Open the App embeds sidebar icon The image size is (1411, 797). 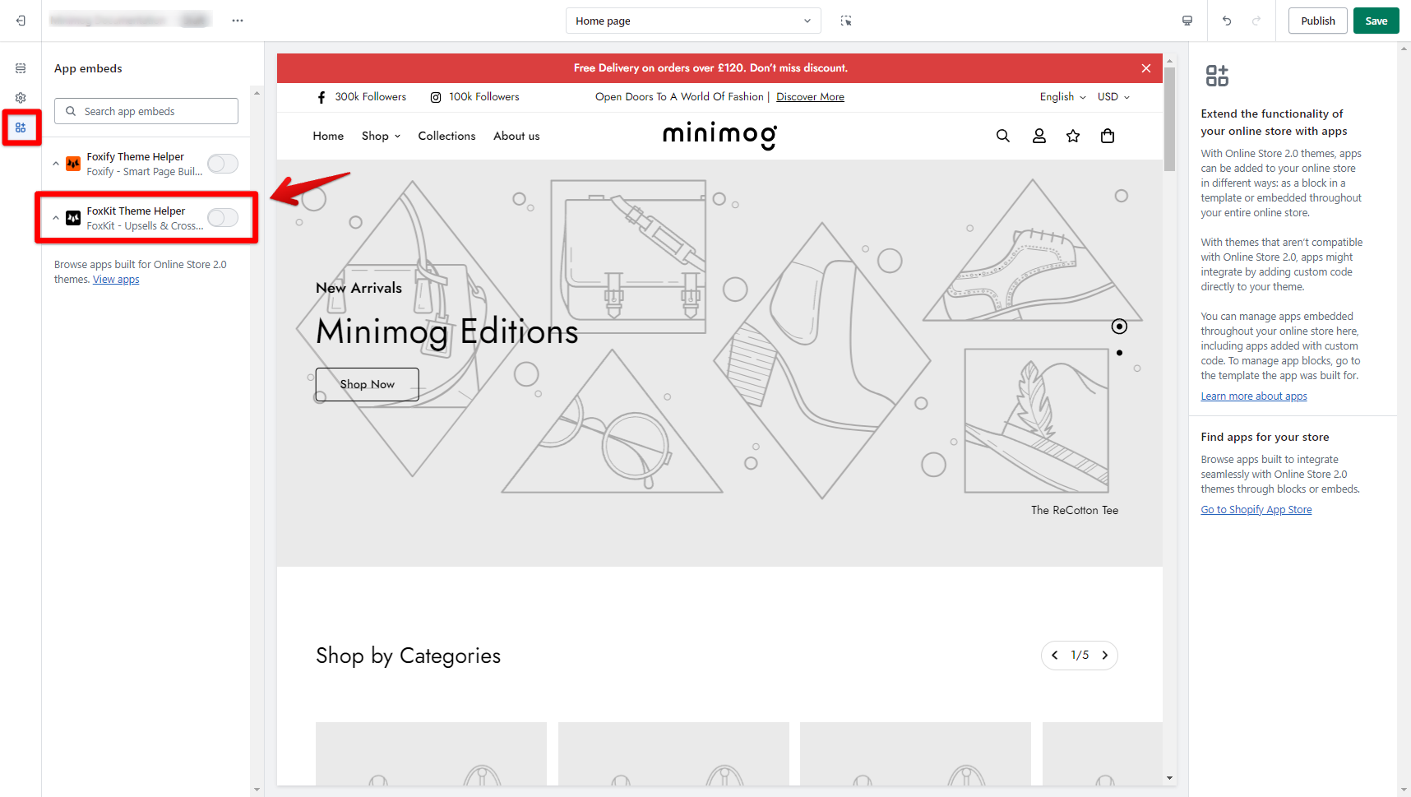21,127
